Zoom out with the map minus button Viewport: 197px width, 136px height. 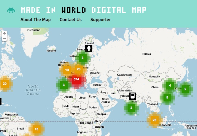tap(4, 38)
